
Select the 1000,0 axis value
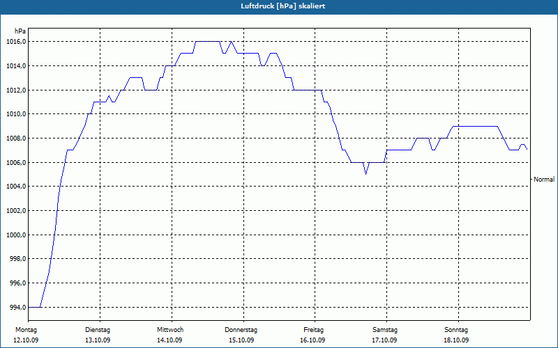click(15, 235)
